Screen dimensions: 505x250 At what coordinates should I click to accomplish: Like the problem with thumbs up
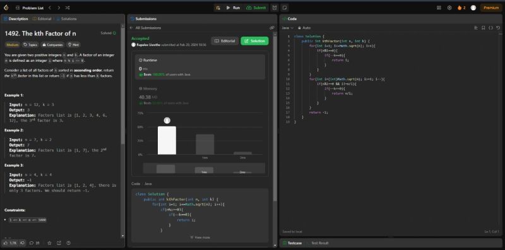point(10,243)
